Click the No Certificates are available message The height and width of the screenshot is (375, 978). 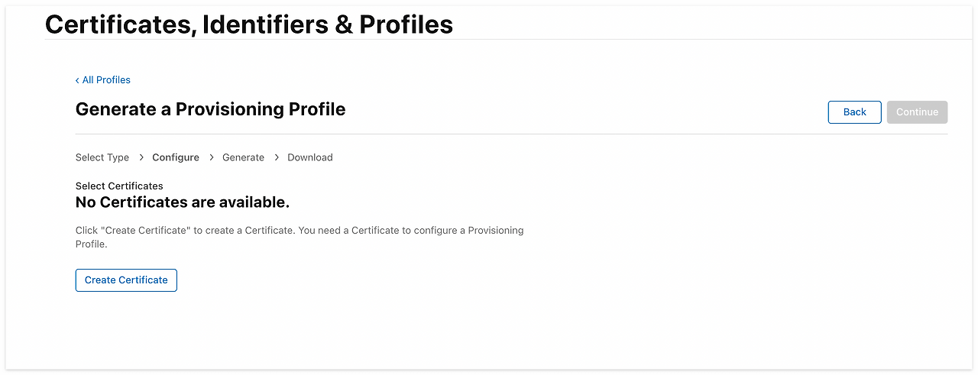(x=182, y=202)
